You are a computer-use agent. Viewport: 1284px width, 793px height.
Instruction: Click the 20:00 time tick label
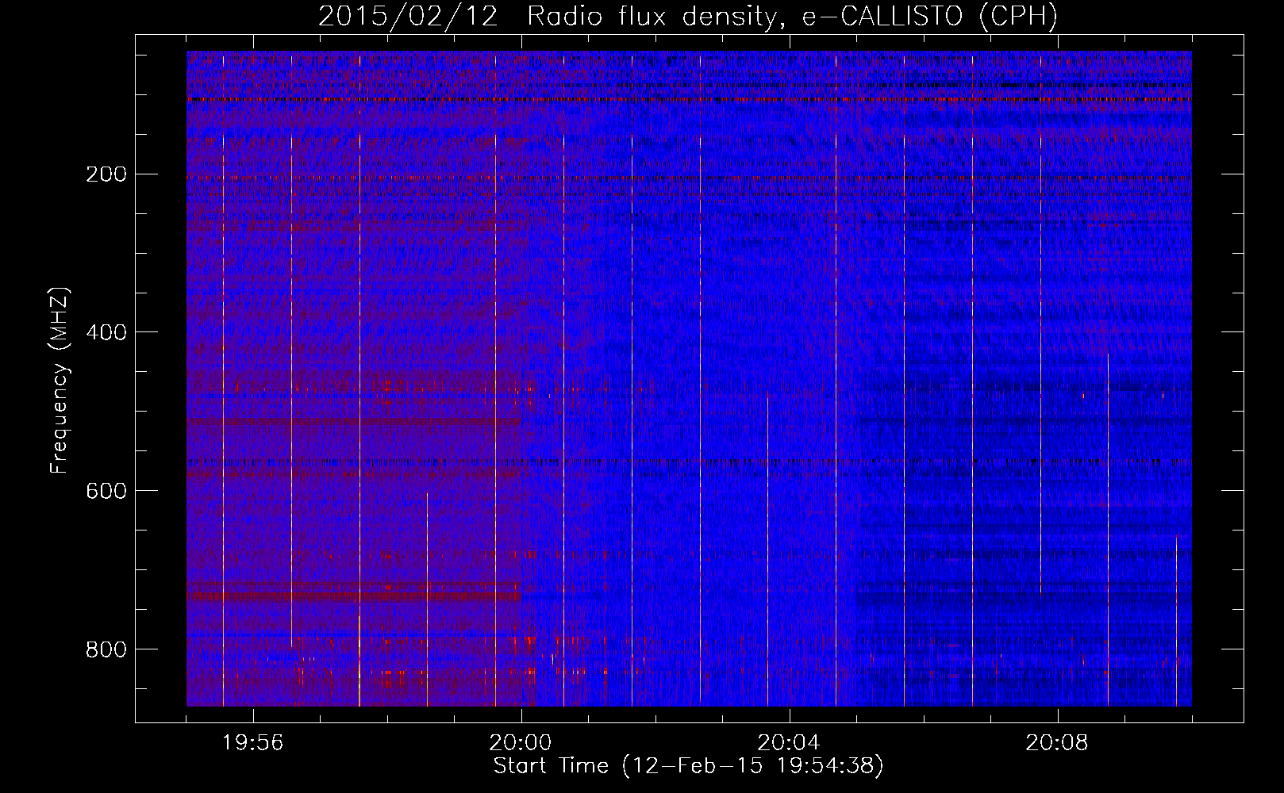click(521, 743)
